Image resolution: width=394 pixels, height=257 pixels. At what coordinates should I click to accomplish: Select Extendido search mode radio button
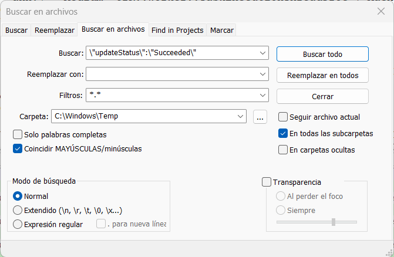18,210
